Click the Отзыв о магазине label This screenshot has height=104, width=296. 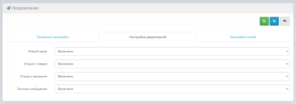click(33, 76)
